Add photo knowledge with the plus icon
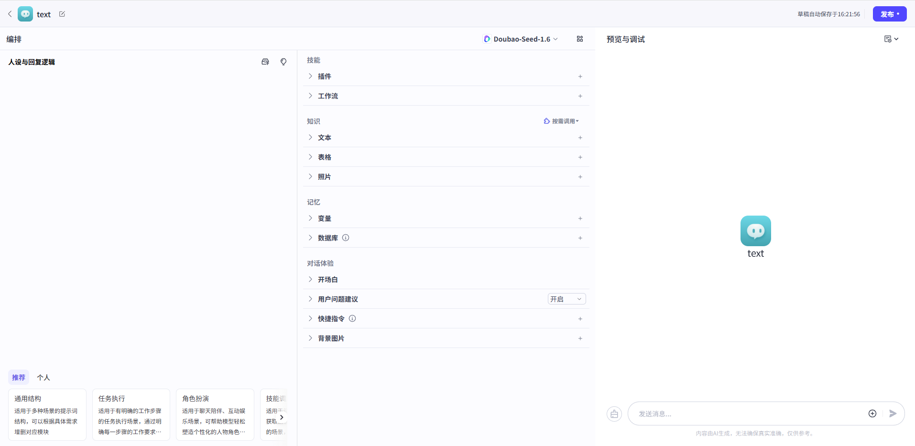The width and height of the screenshot is (915, 446). (x=580, y=177)
